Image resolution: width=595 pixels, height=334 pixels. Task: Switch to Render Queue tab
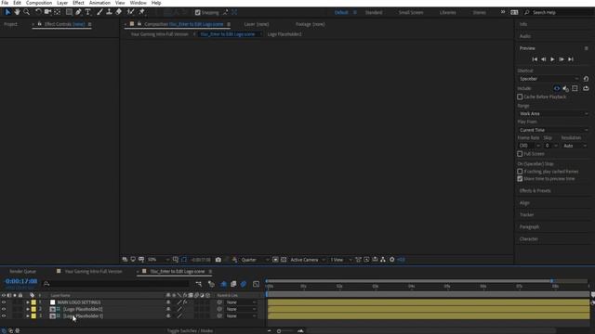point(22,272)
